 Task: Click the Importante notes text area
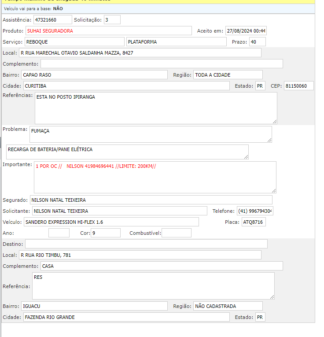(155, 177)
